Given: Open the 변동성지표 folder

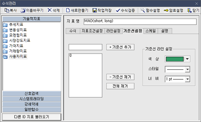Looking at the screenshot, I should (15, 30).
